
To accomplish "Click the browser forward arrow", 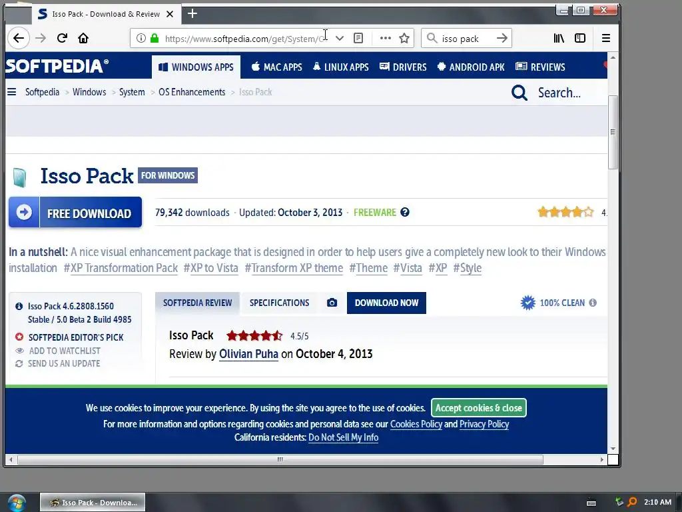I will [x=41, y=38].
